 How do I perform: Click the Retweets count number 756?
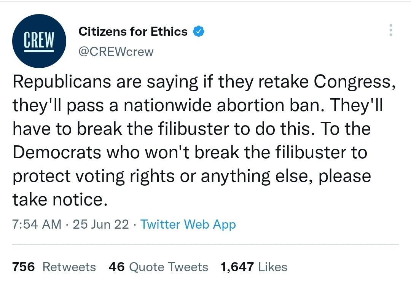(x=24, y=267)
